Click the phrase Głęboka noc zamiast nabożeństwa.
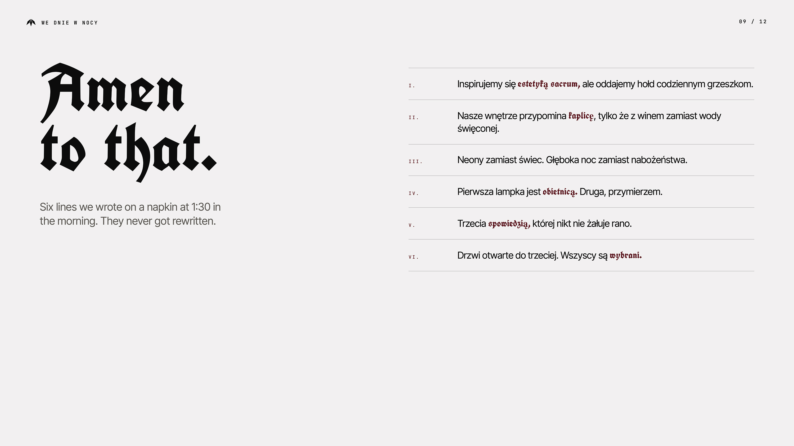Image resolution: width=794 pixels, height=446 pixels. click(x=616, y=160)
